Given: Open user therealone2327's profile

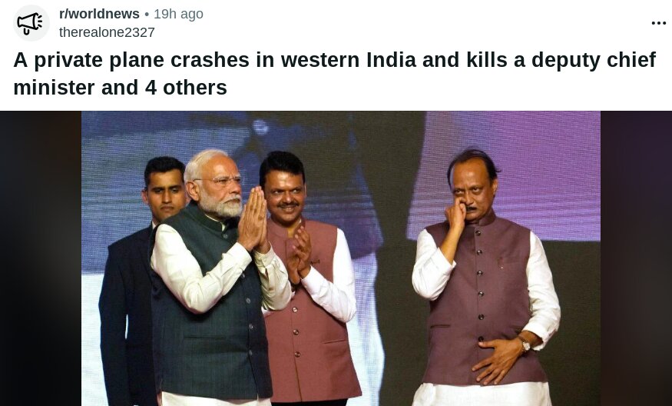Looking at the screenshot, I should coord(107,32).
